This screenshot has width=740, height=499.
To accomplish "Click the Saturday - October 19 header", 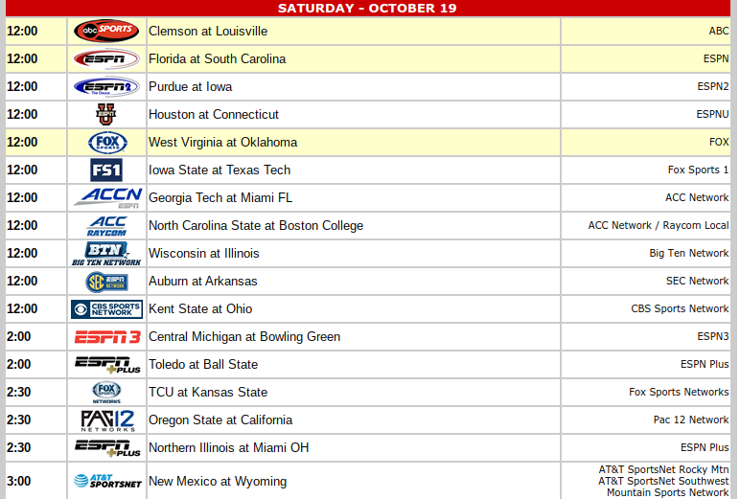I will 367,9.
